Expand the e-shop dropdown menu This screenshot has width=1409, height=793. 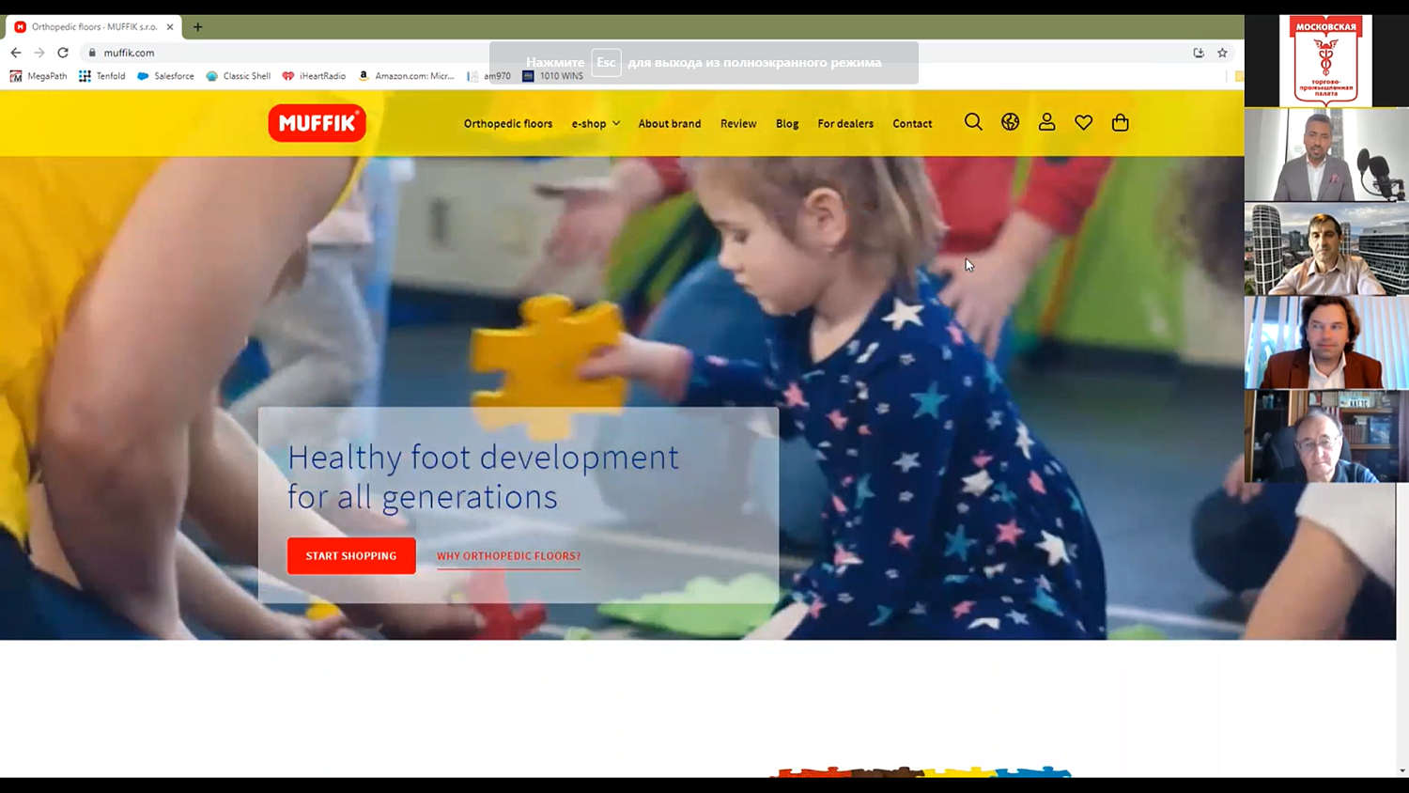pos(596,123)
